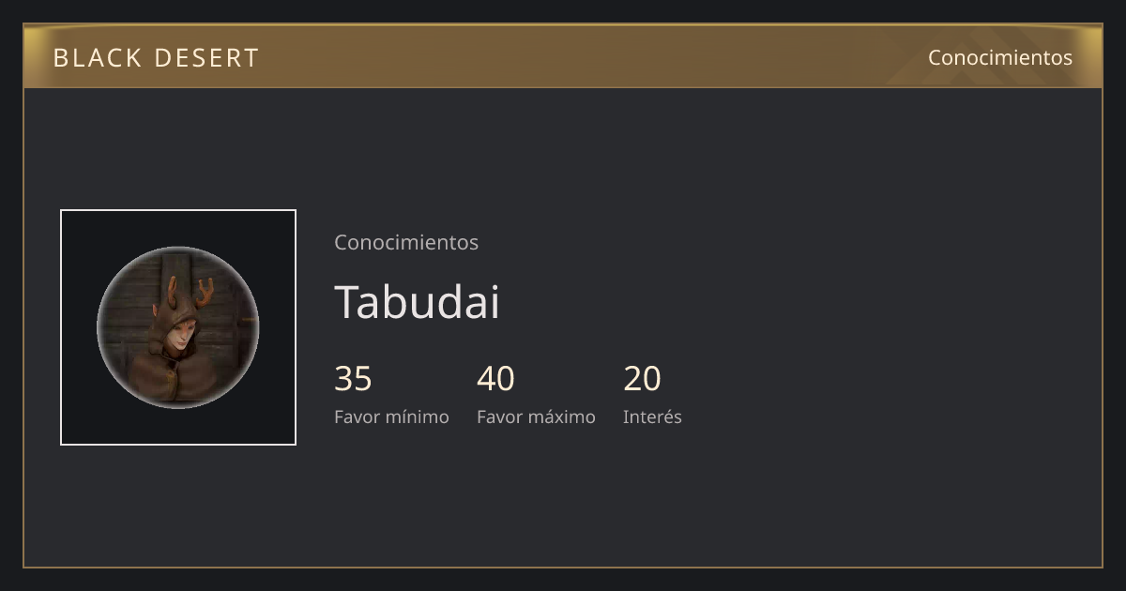Click the white square portrait frame
The height and width of the screenshot is (591, 1126).
coord(178,327)
